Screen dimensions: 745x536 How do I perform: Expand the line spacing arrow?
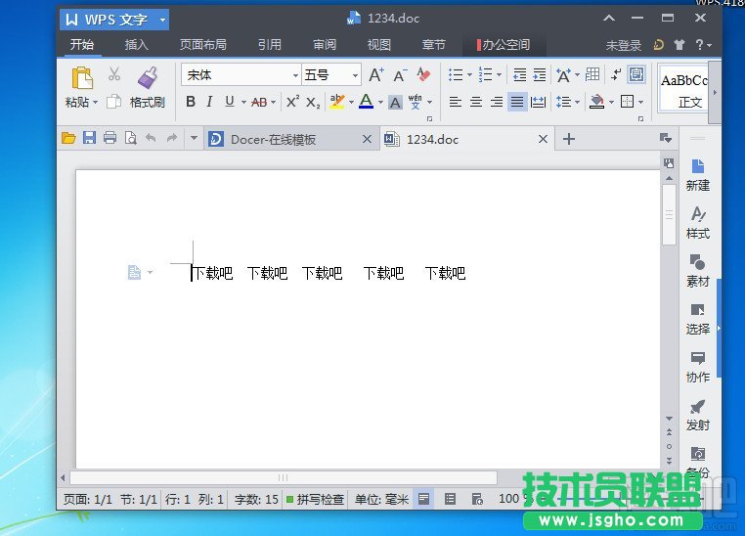coord(577,102)
